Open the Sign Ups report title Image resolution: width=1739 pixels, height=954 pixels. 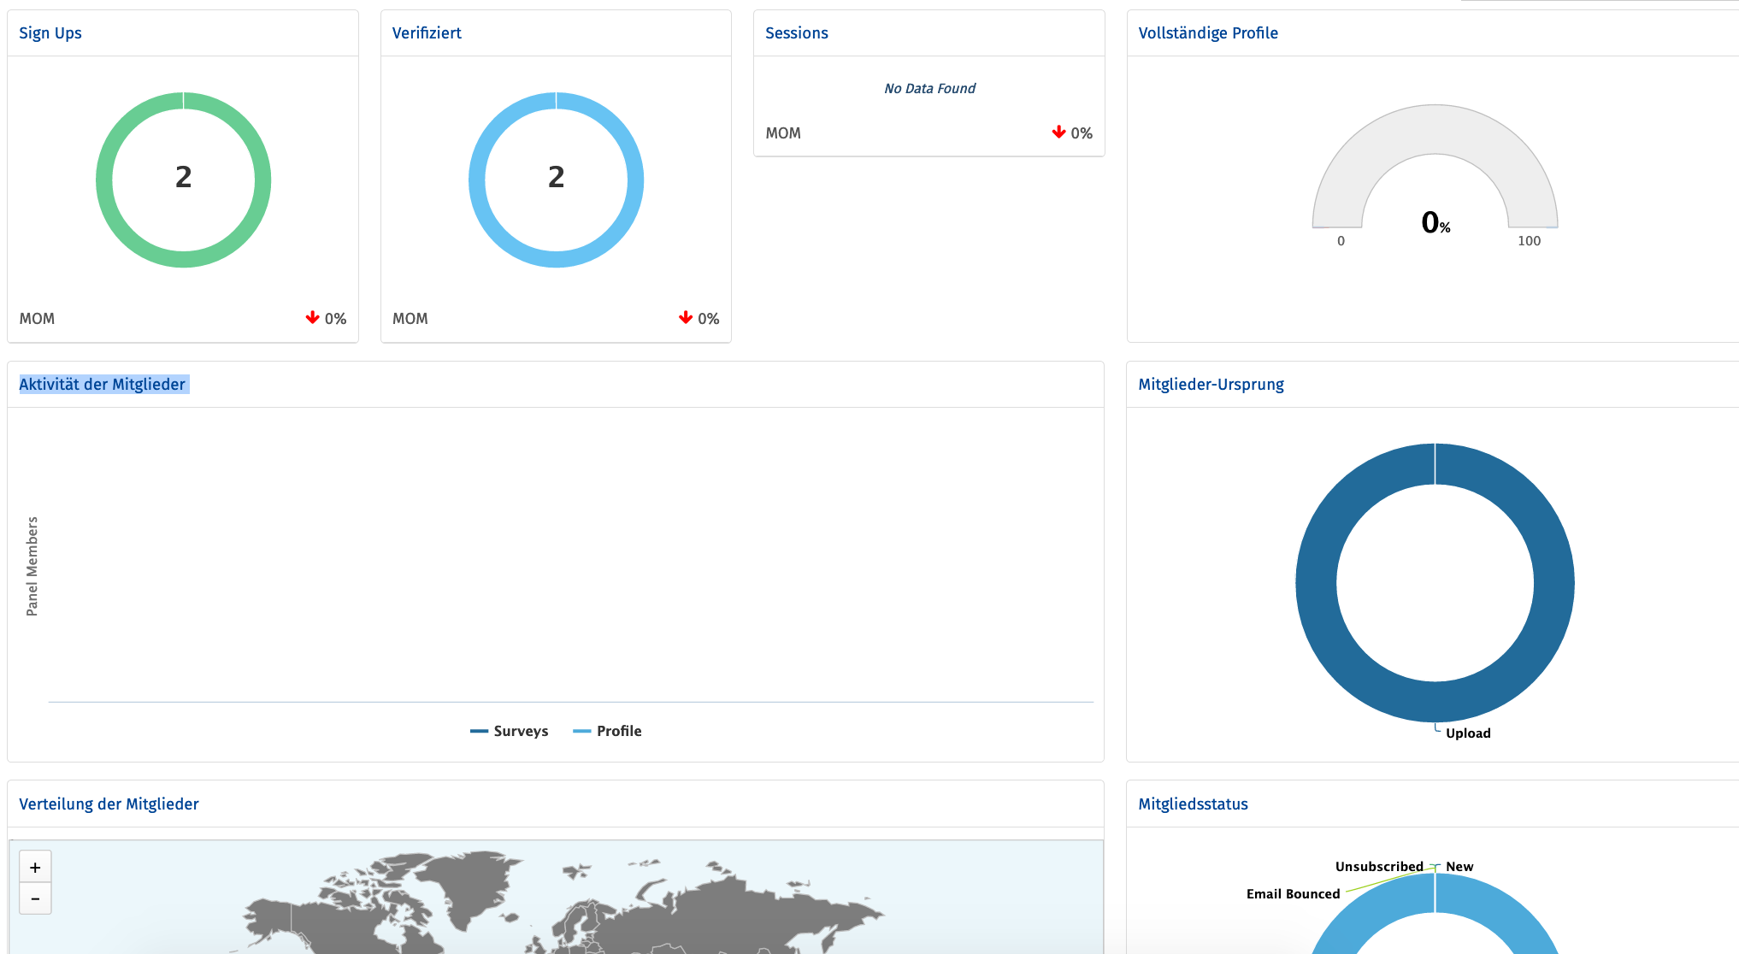point(50,32)
